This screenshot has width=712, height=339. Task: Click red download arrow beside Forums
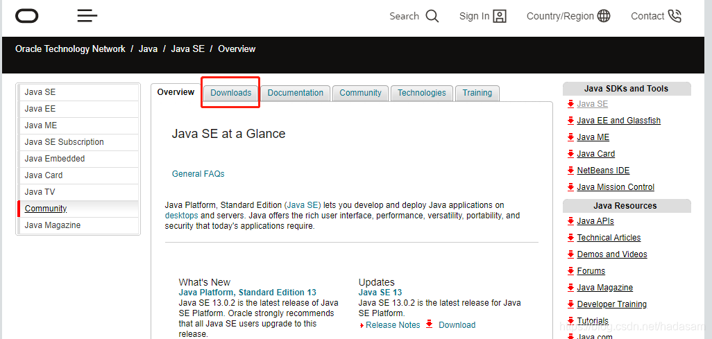point(571,271)
